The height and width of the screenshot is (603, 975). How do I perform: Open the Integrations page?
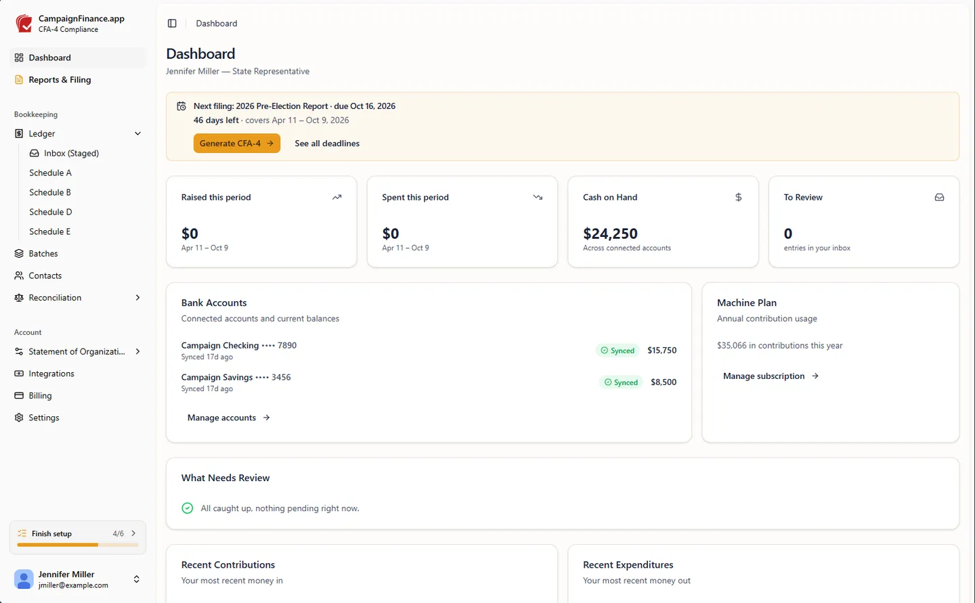(78, 374)
